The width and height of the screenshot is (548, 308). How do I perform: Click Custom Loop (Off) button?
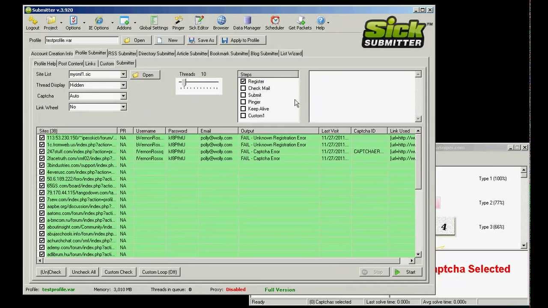pyautogui.click(x=159, y=272)
